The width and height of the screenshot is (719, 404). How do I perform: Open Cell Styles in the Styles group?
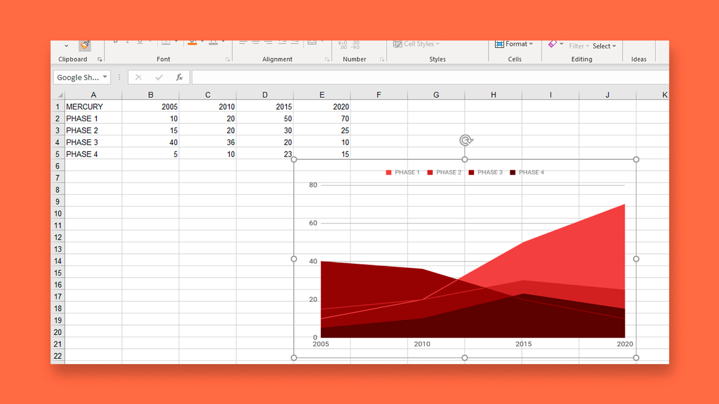(x=416, y=44)
